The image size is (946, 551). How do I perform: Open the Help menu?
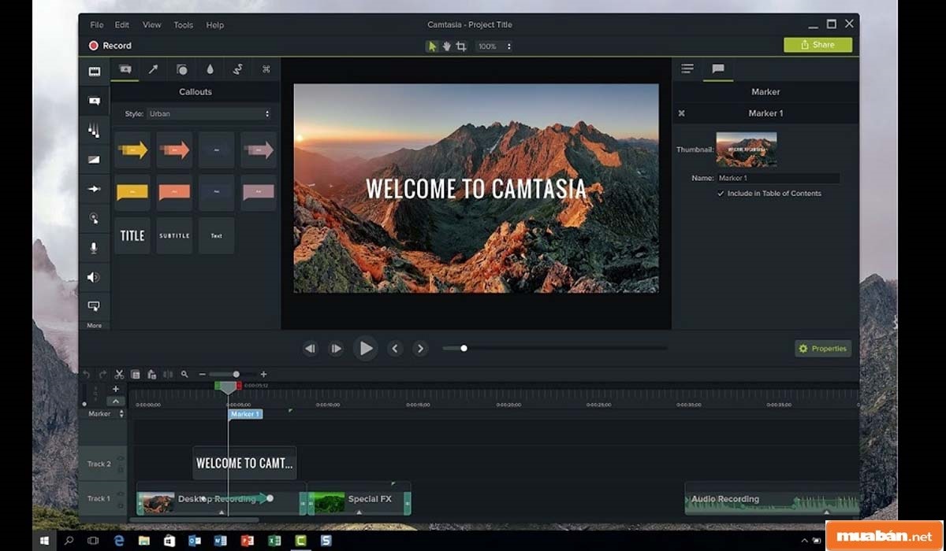click(x=215, y=25)
